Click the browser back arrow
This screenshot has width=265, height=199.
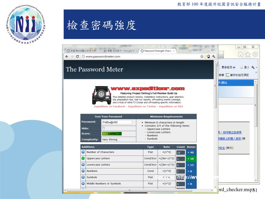point(67,56)
